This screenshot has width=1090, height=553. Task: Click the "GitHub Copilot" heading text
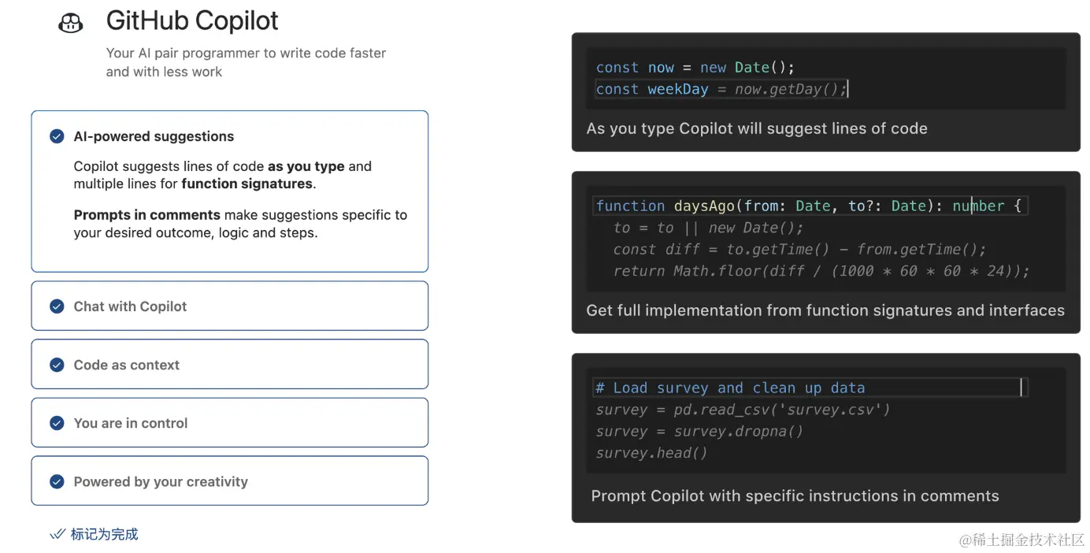(191, 20)
